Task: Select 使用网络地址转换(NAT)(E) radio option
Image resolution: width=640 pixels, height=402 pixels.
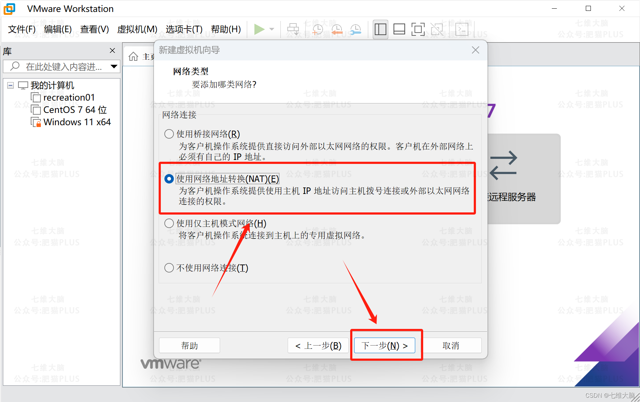Action: (x=169, y=179)
